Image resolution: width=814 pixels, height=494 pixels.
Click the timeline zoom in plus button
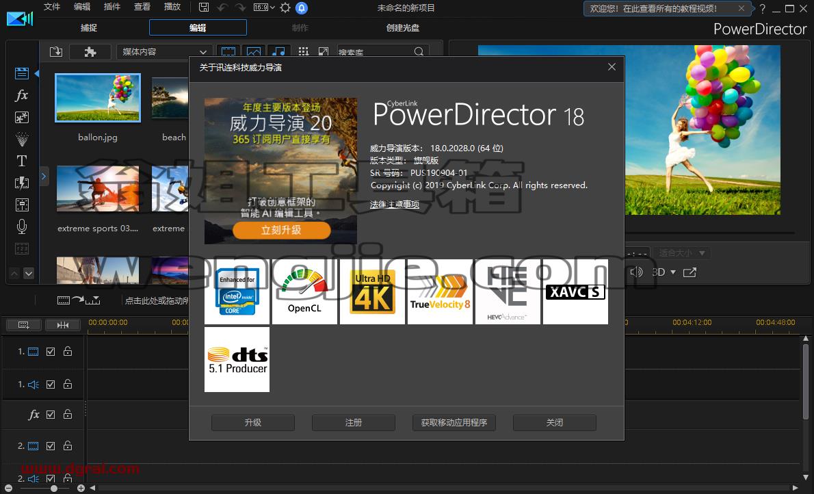81,489
